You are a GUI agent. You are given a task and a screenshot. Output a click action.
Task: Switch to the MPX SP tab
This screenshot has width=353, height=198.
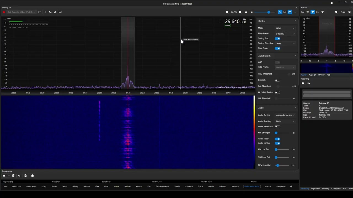pyautogui.click(x=321, y=75)
